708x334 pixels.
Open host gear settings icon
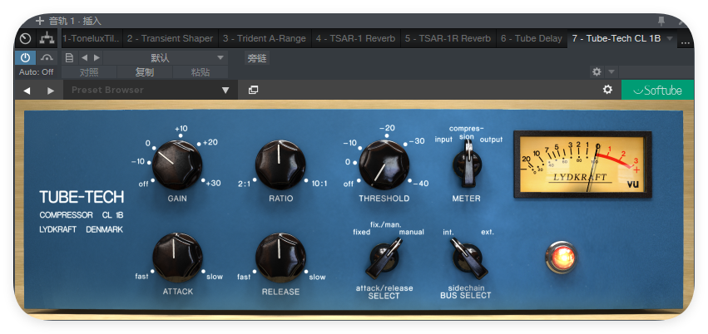(x=597, y=71)
